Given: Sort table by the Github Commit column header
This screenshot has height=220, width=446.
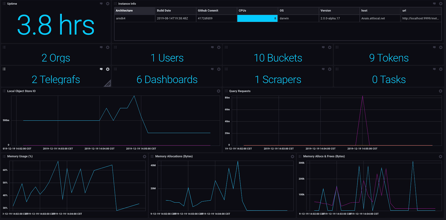Looking at the screenshot, I should click(x=217, y=11).
